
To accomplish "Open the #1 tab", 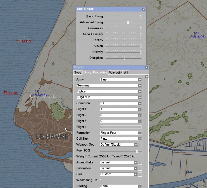I will (x=126, y=72).
